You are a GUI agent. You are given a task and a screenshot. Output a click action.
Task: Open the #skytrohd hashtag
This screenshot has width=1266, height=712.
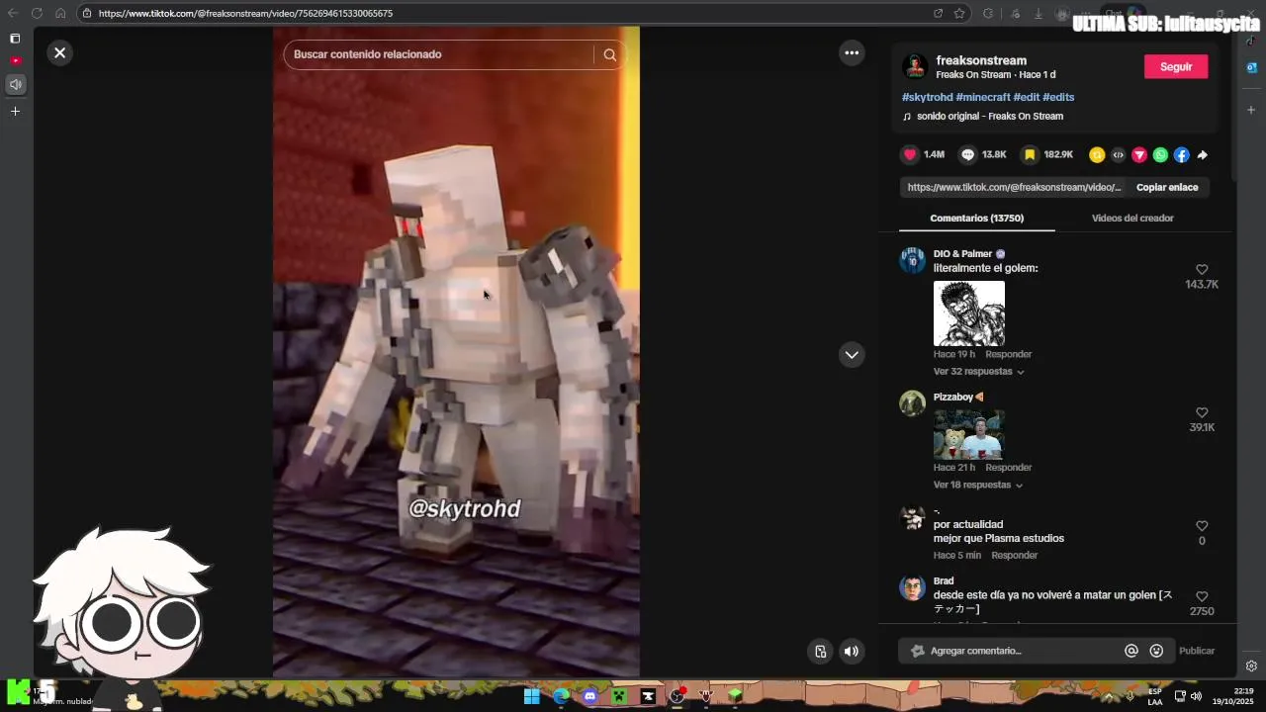(927, 97)
